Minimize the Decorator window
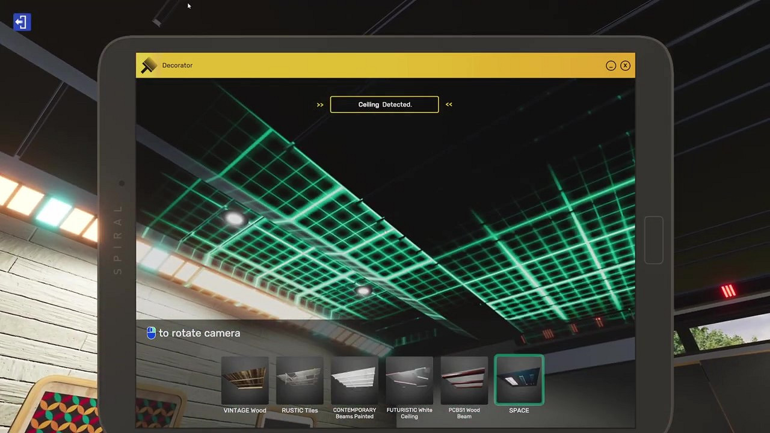 click(611, 66)
